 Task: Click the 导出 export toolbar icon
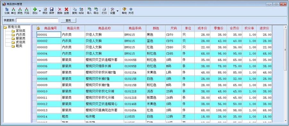point(96,11)
